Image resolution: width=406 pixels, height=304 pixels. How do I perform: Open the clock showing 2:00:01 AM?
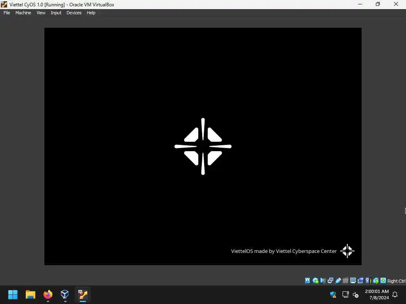click(x=377, y=294)
